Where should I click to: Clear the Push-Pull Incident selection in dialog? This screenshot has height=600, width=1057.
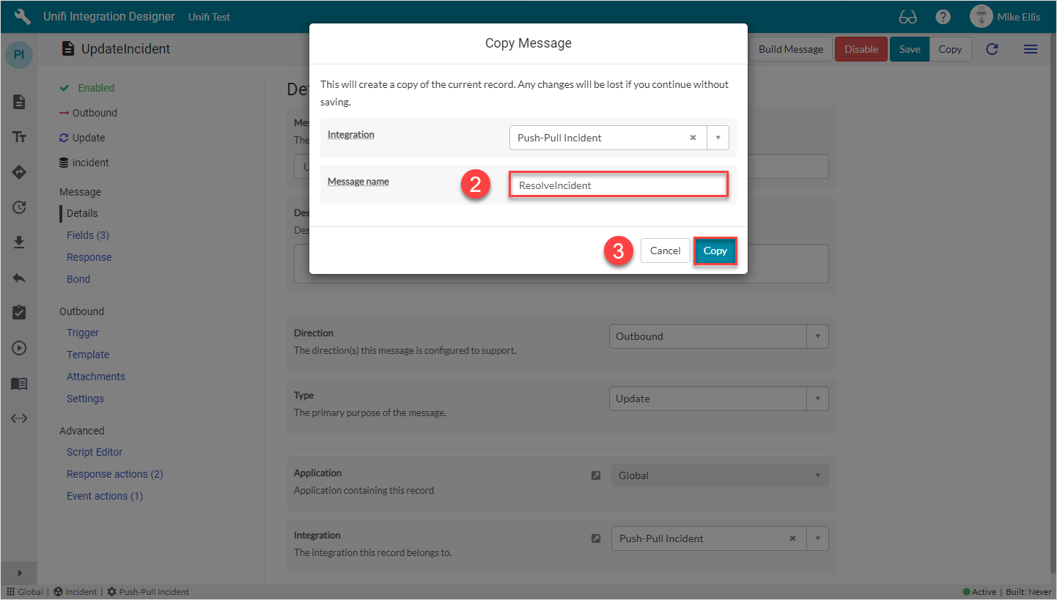click(693, 138)
